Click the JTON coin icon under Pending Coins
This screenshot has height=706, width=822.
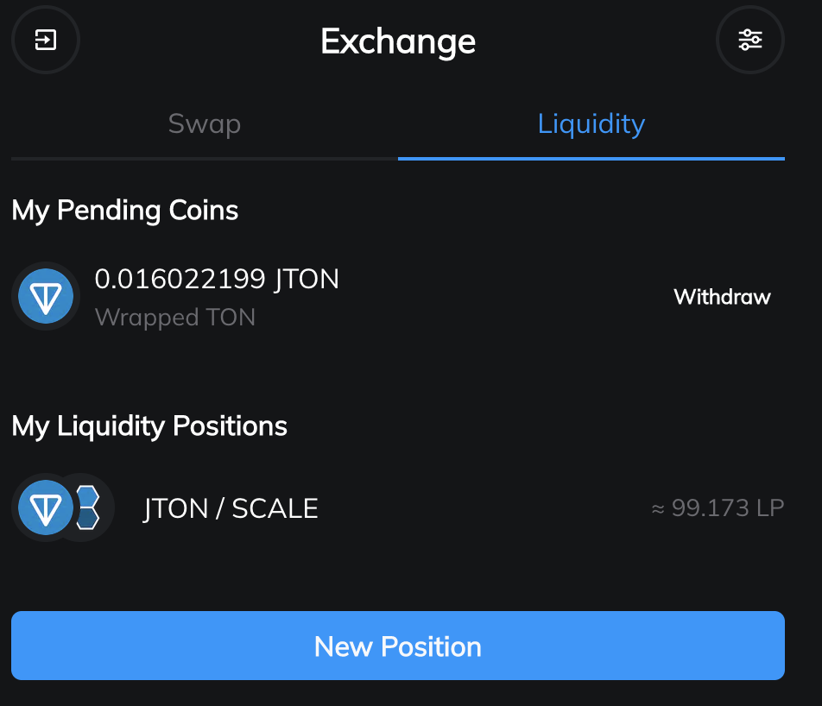pos(46,296)
